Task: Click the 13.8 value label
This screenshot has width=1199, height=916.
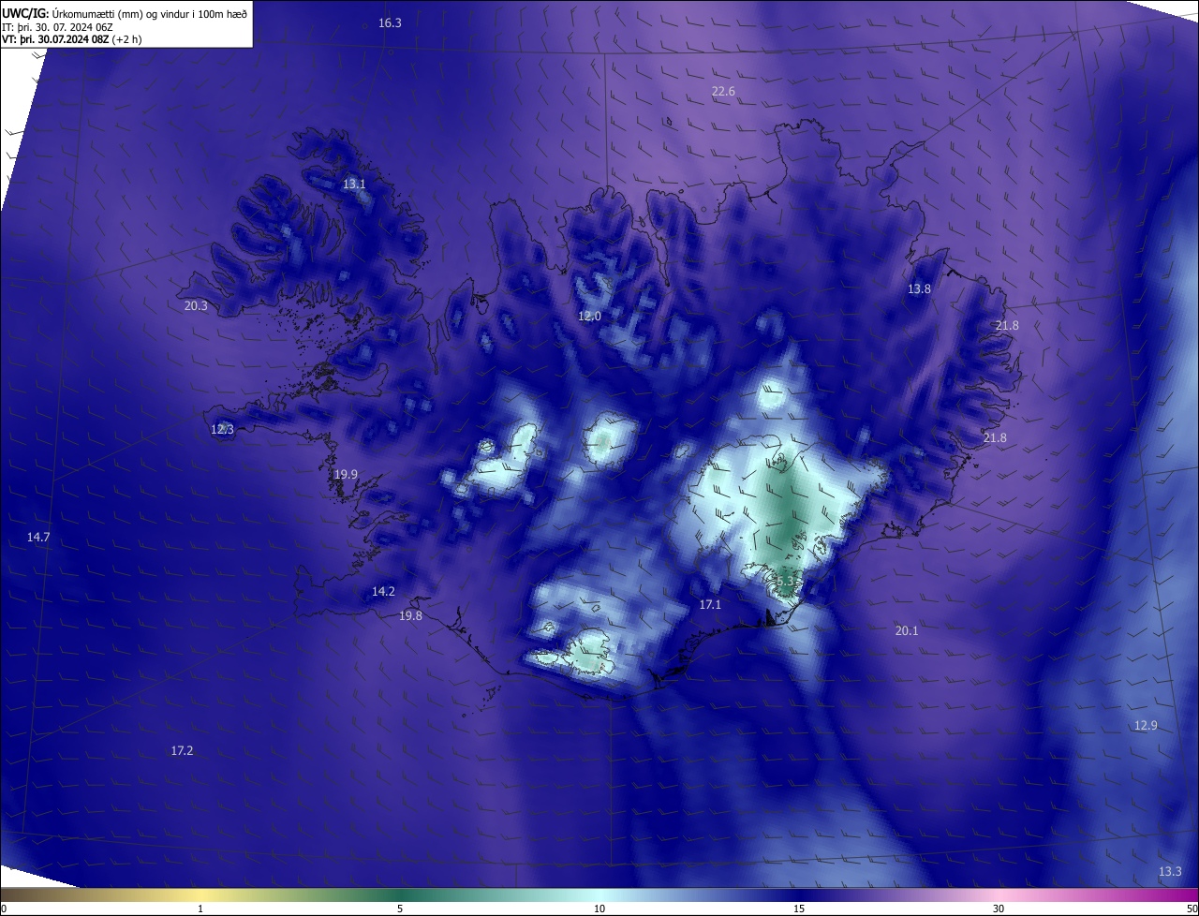Action: click(x=919, y=289)
